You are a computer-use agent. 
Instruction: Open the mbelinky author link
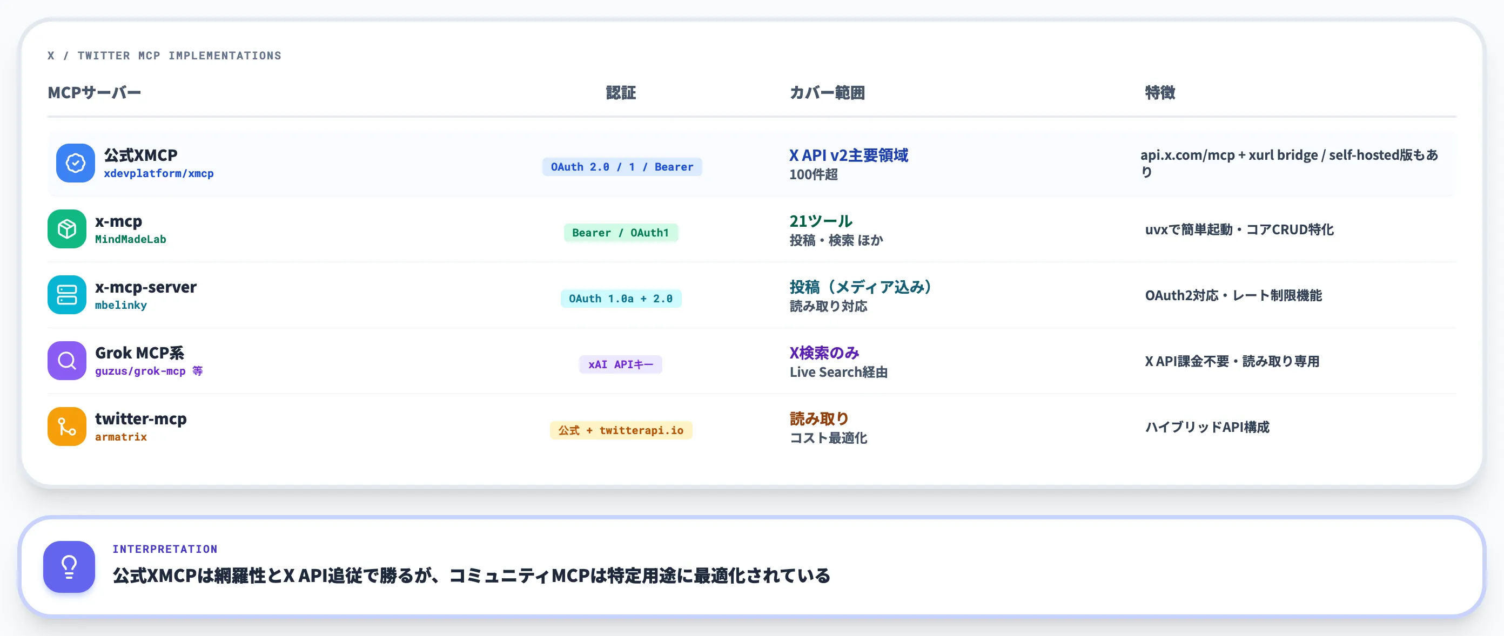pos(121,306)
